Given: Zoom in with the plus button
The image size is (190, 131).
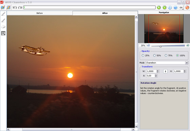Looking at the screenshot, I should pyautogui.click(x=188, y=45).
